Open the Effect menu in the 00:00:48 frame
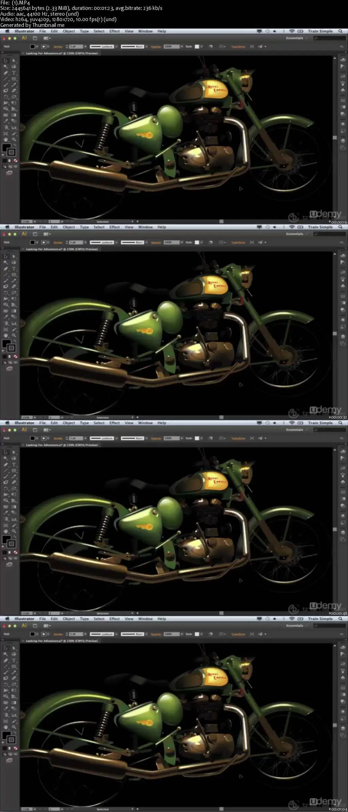 115,423
